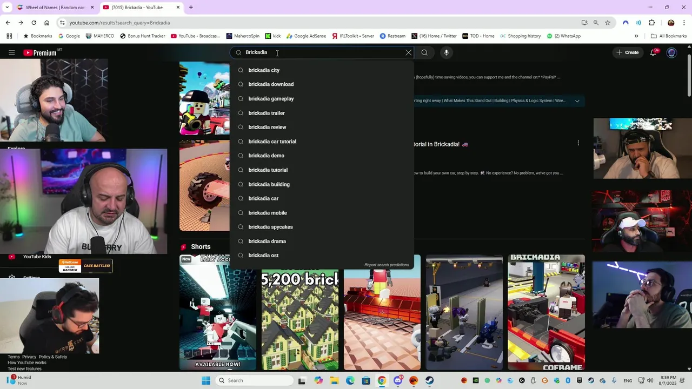Open Steam from the taskbar
This screenshot has width=692, height=389.
pyautogui.click(x=429, y=380)
